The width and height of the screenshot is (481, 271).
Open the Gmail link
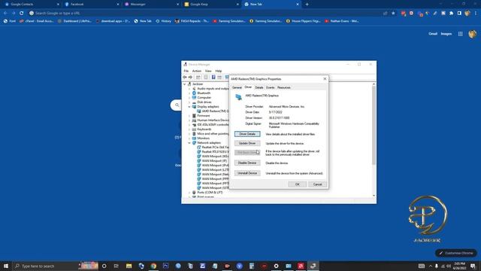pos(433,34)
